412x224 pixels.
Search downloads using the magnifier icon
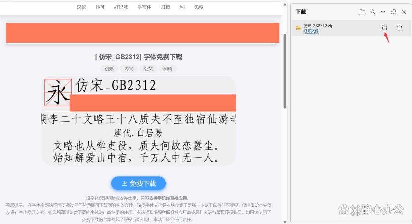pos(373,12)
